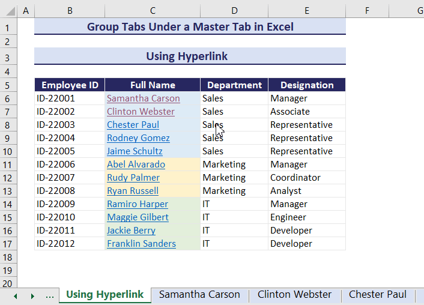Select the Designation header cell
This screenshot has height=305, width=424.
click(307, 85)
